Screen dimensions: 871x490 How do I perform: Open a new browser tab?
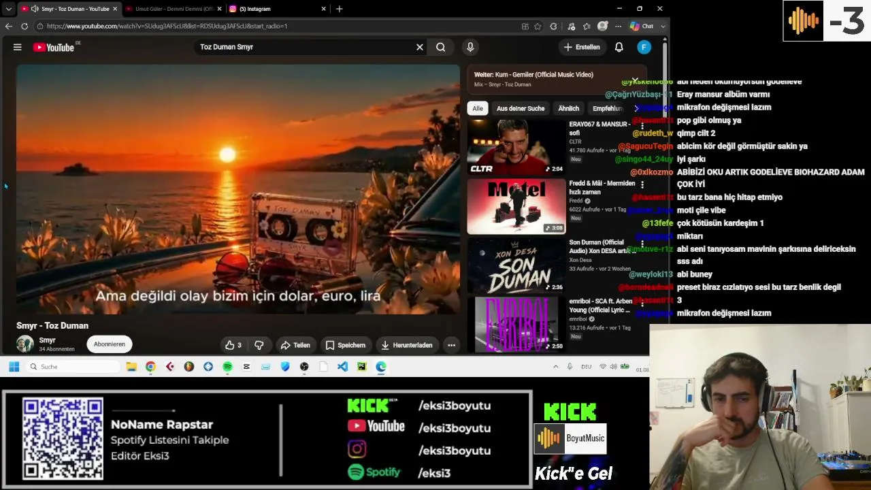click(x=339, y=9)
